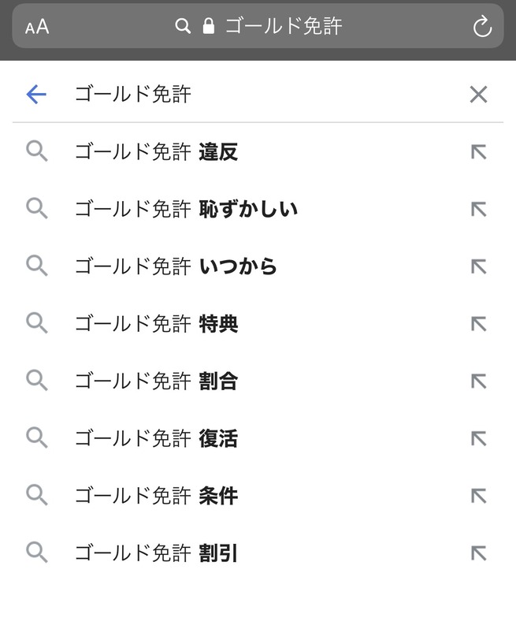This screenshot has width=516, height=629.
Task: Search for ゴールド免許 復活 suggestion
Action: tap(156, 438)
